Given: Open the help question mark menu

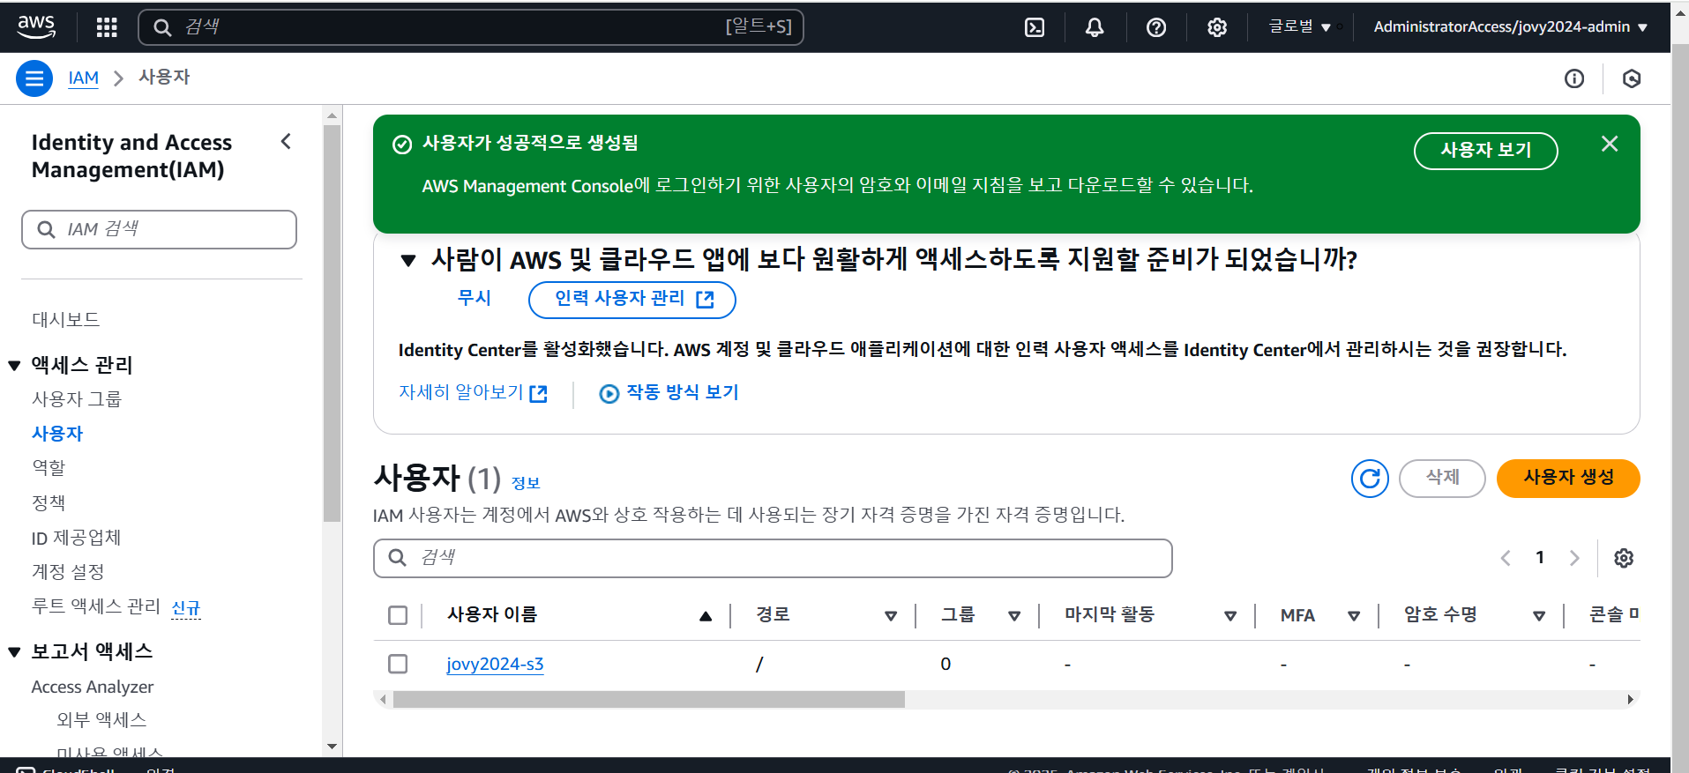Looking at the screenshot, I should click(x=1156, y=27).
